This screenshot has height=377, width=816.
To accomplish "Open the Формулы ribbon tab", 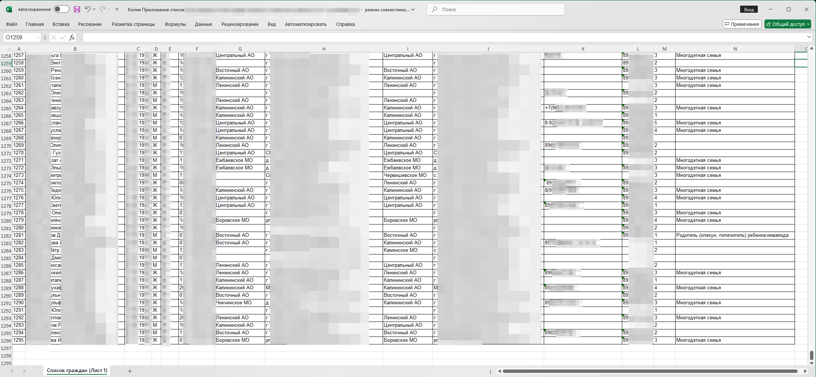I will [175, 24].
